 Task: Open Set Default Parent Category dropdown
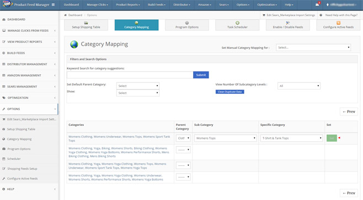point(138,86)
